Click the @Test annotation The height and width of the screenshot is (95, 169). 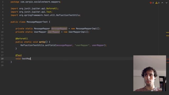coord(18,55)
